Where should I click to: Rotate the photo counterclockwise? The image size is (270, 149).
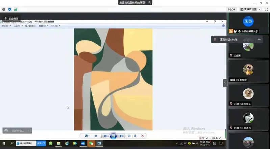coord(129,136)
